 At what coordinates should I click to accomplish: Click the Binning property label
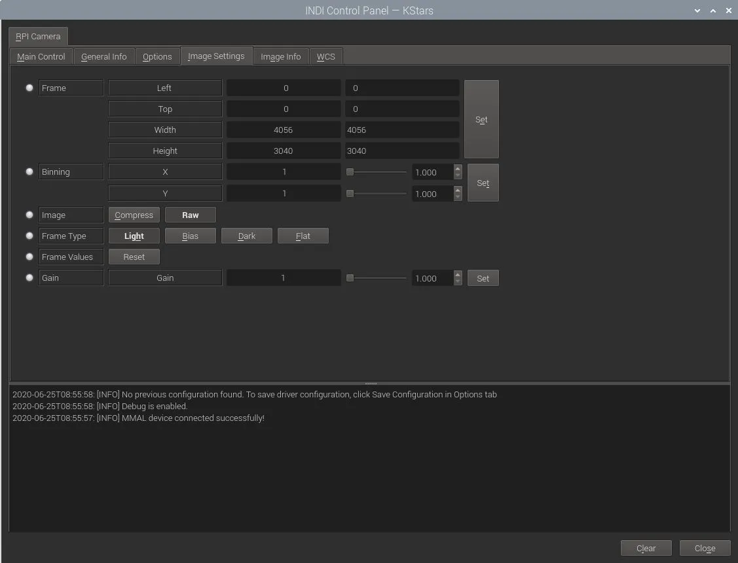click(x=71, y=172)
